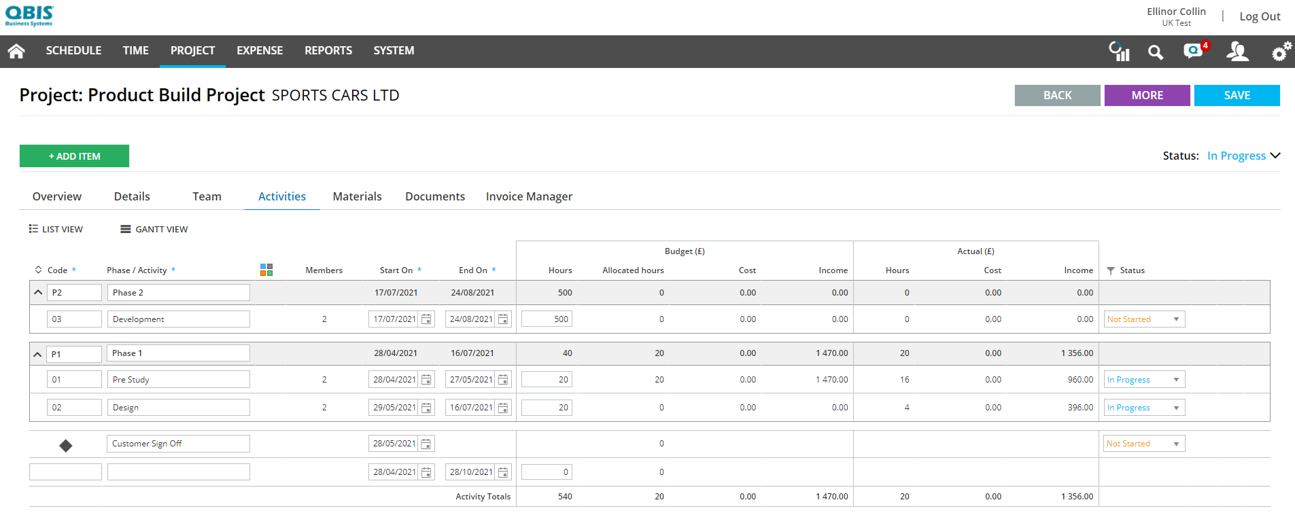The image size is (1295, 513).
Task: Click the green Add Item button
Action: click(x=74, y=156)
